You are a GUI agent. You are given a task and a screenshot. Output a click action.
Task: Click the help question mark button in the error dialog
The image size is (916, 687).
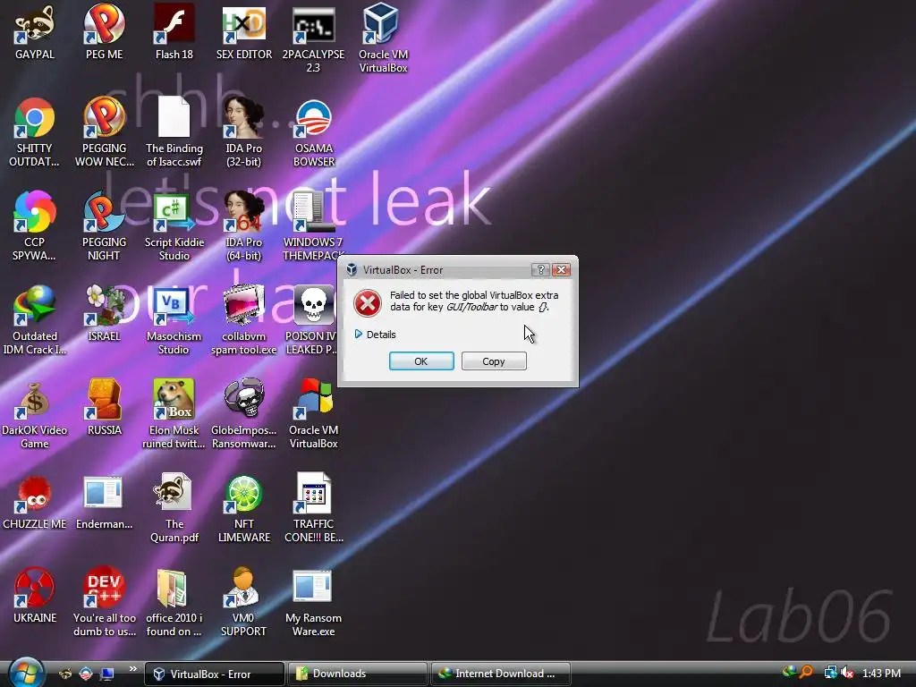tap(540, 269)
